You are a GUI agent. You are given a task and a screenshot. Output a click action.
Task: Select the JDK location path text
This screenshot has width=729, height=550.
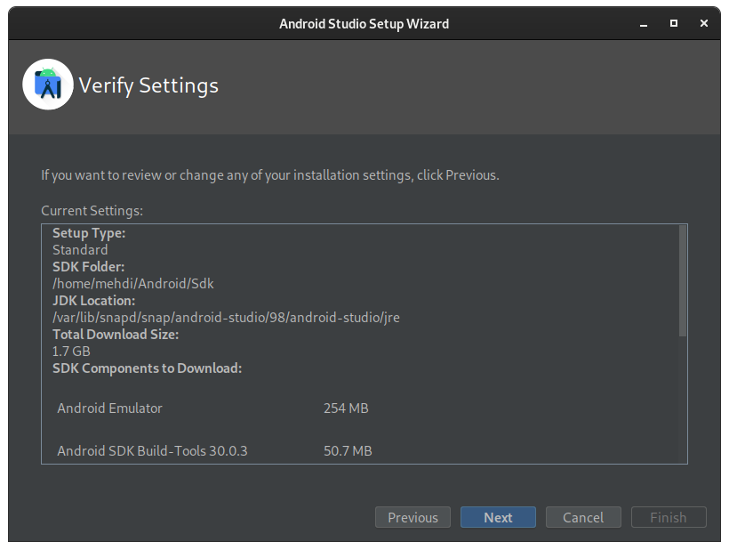coord(226,318)
